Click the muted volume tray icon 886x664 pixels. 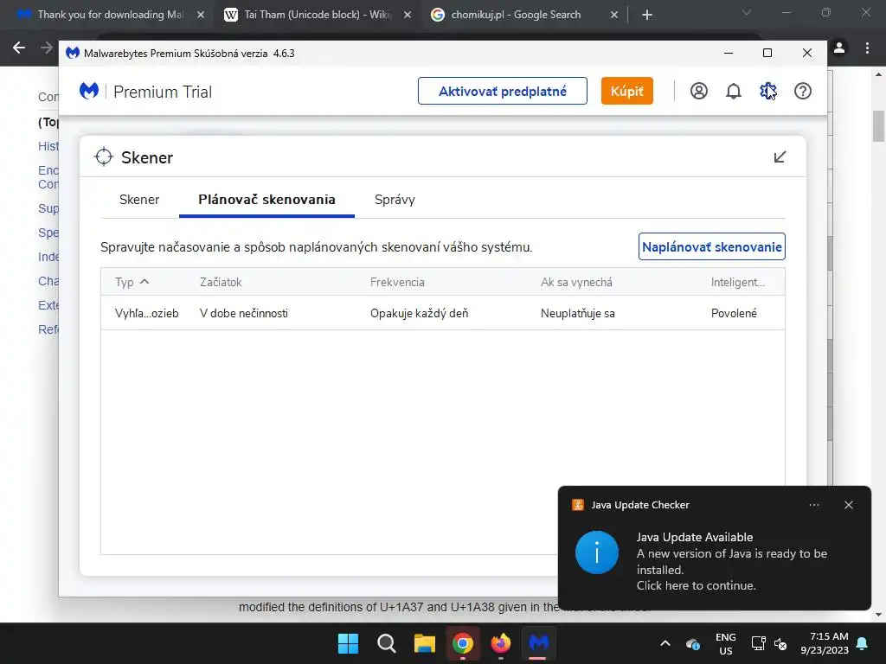tap(780, 643)
